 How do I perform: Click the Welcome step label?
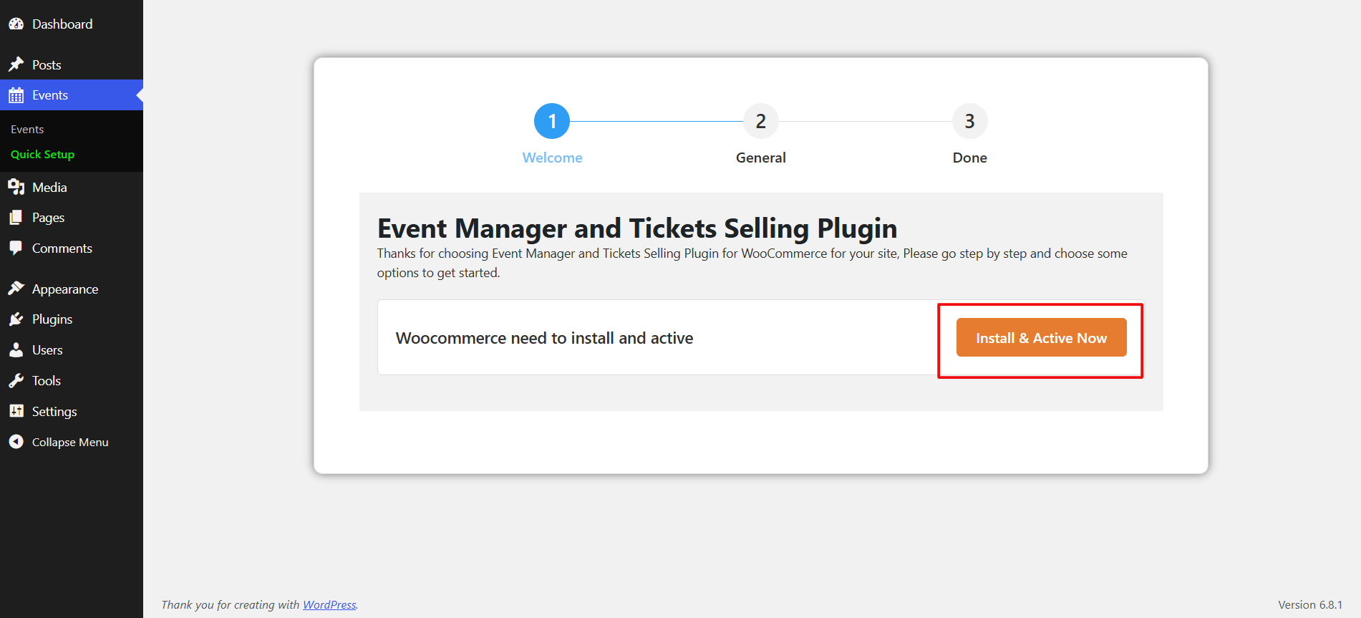tap(552, 158)
